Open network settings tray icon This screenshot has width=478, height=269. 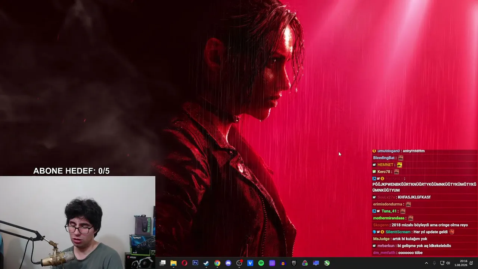coord(442,263)
